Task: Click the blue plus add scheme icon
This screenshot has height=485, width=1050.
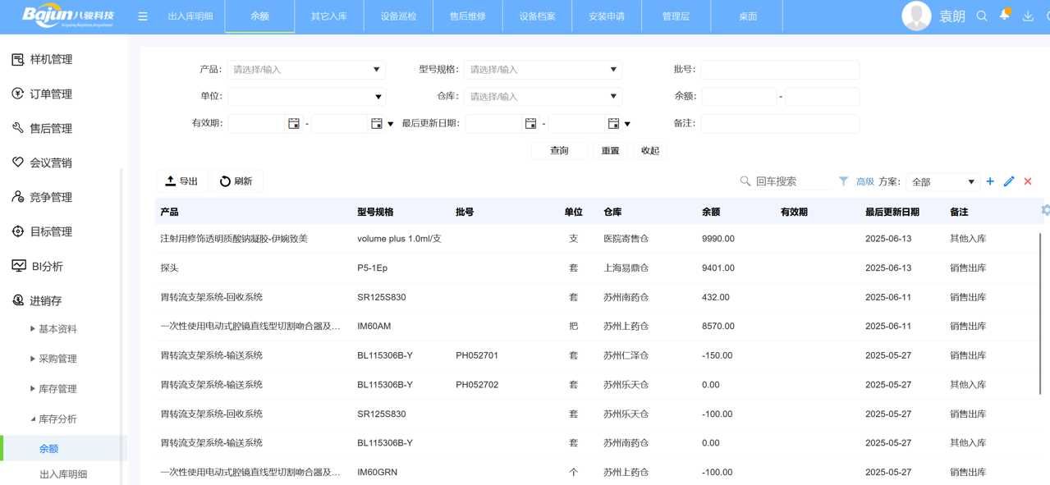Action: [x=990, y=181]
